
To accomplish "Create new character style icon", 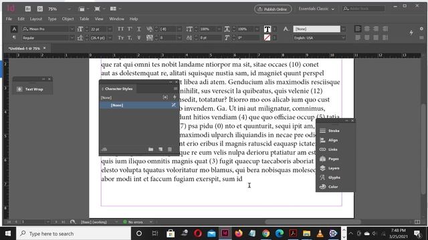I will point(160,149).
